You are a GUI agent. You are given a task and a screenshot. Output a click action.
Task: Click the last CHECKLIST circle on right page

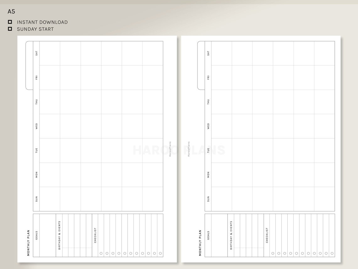332,253
